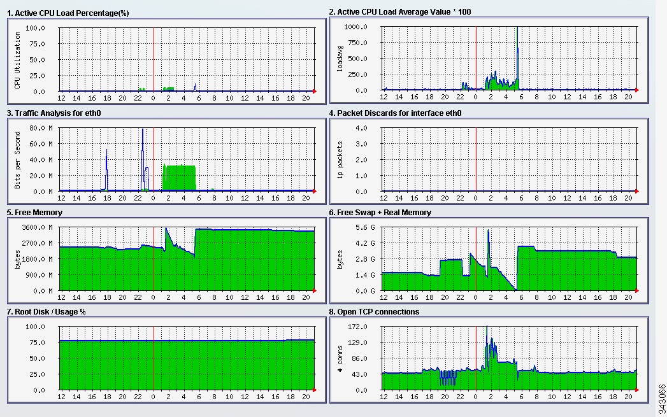This screenshot has height=417, width=667.
Task: Click the '43.0' value on TCP connections axis
Action: pyautogui.click(x=360, y=374)
